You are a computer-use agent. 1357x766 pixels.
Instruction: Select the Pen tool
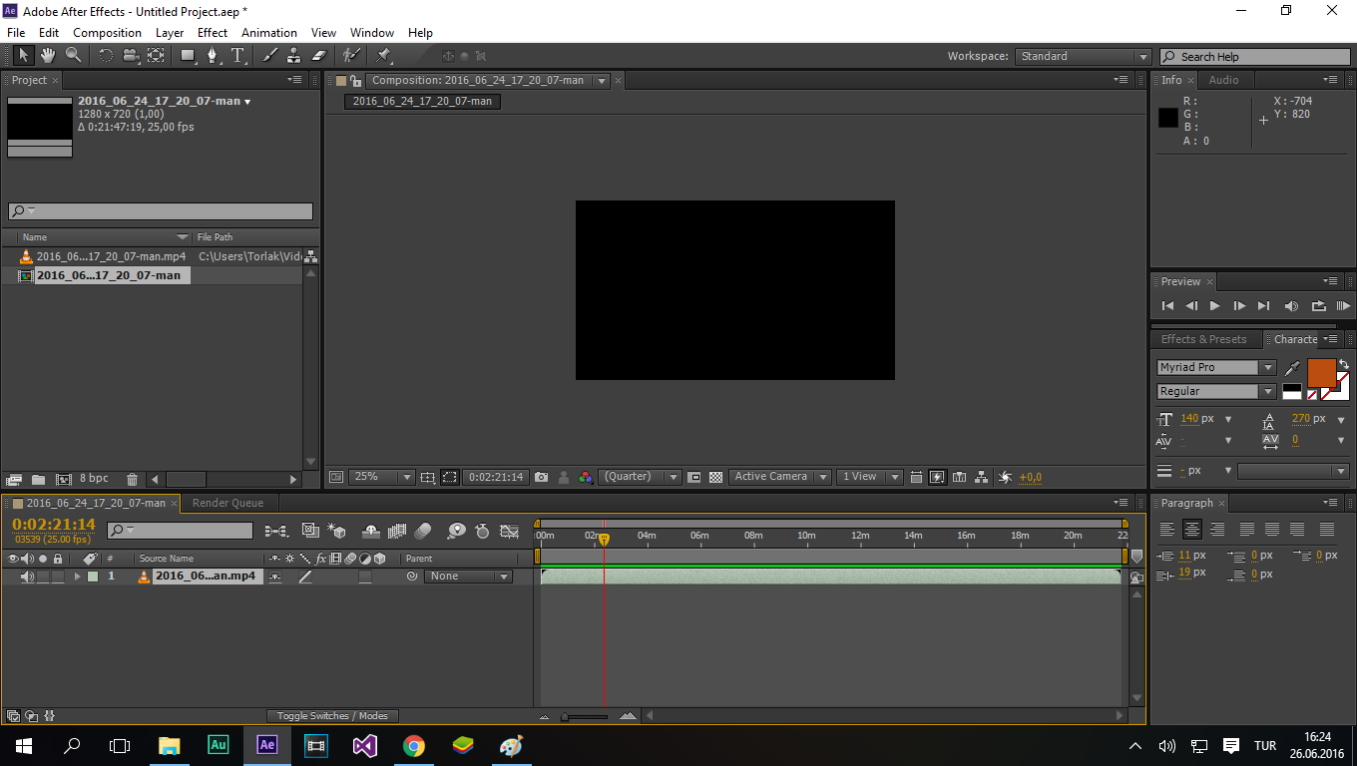click(x=213, y=56)
